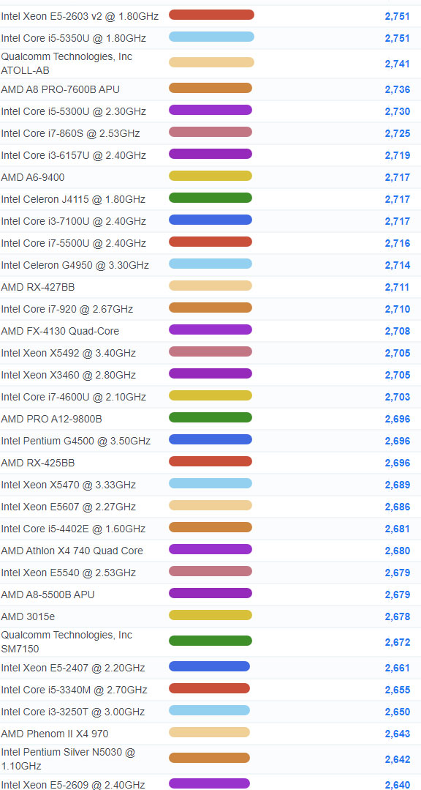The width and height of the screenshot is (421, 790).
Task: Select the Intel Celeron J4115 @ 1.80GHz entry
Action: click(73, 200)
